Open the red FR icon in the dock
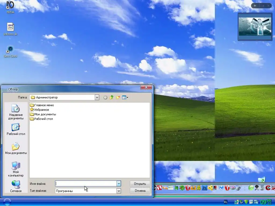This screenshot has height=206, width=275. coord(159,188)
